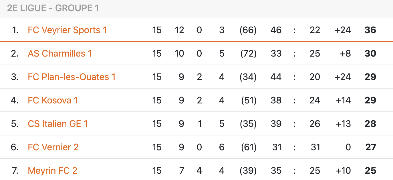
Task: Select the +10 goal difference for Meyrin FC
Action: [343, 171]
